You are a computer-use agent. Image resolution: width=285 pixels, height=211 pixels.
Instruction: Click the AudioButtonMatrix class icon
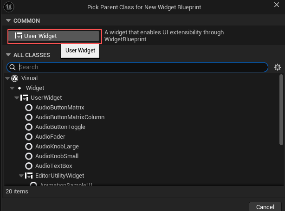point(29,108)
